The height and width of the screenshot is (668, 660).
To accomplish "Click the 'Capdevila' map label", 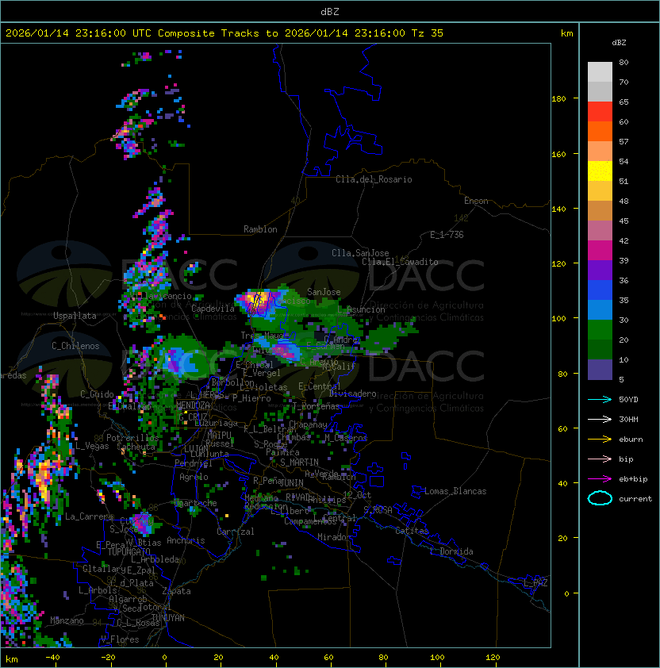I will point(213,309).
